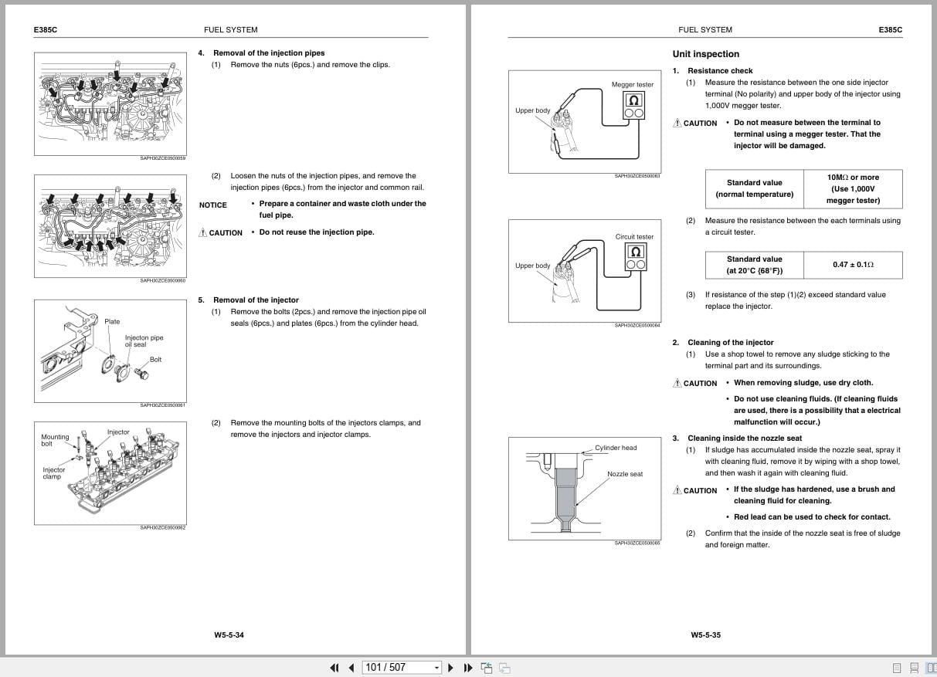Click the right page E385C header
This screenshot has width=937, height=677.
tap(890, 30)
